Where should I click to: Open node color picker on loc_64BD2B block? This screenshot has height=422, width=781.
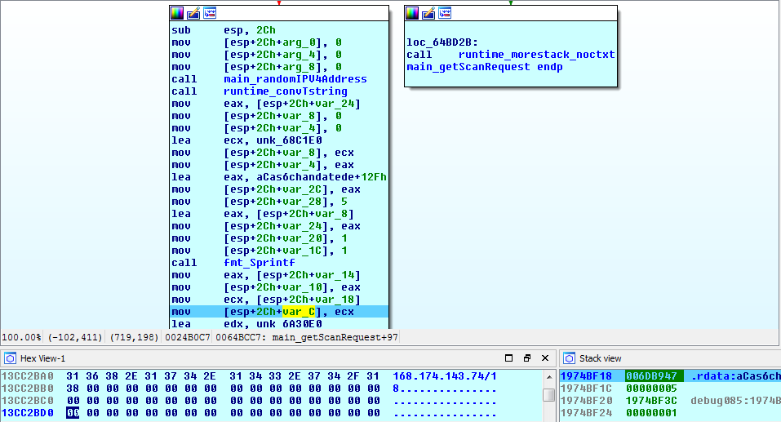pyautogui.click(x=412, y=13)
